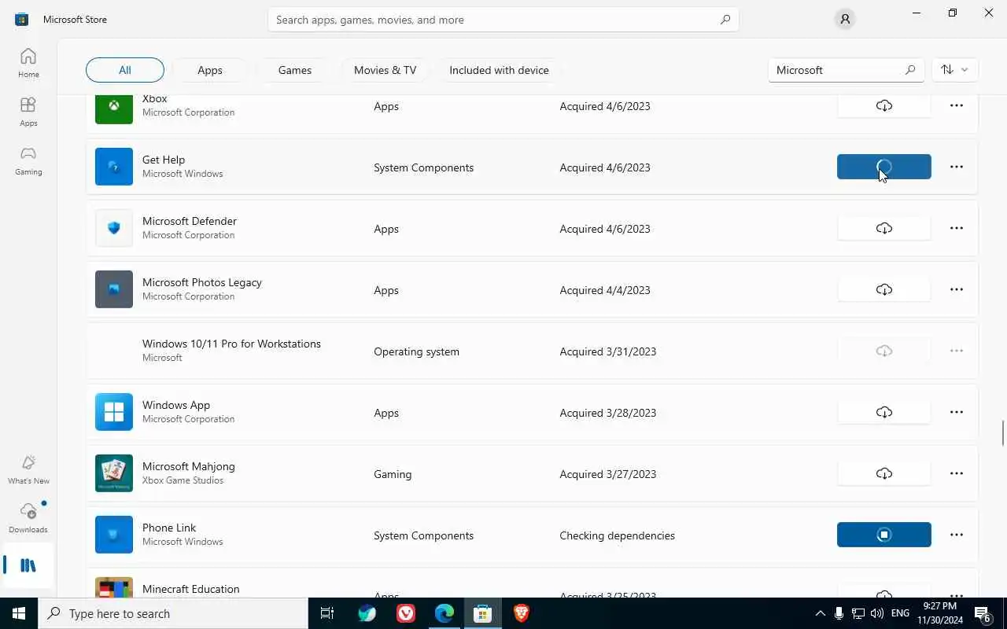Click the magnifier in the Microsoft filter box

click(909, 70)
